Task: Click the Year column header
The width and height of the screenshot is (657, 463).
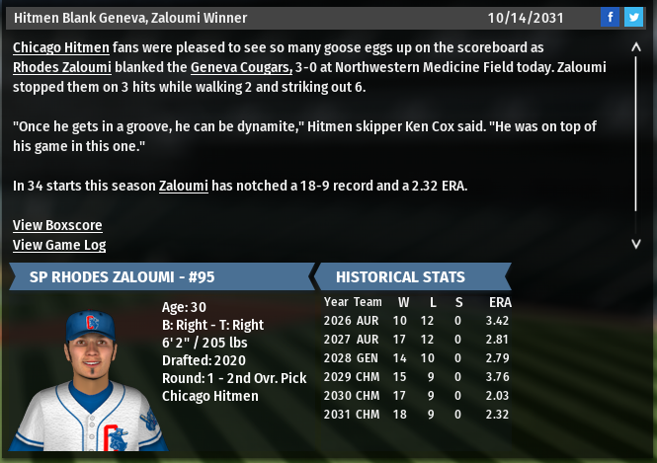Action: [336, 302]
